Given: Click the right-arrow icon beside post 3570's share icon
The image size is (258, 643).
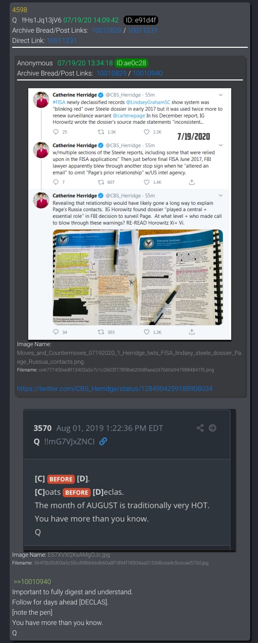Looking at the screenshot, I should (212, 428).
